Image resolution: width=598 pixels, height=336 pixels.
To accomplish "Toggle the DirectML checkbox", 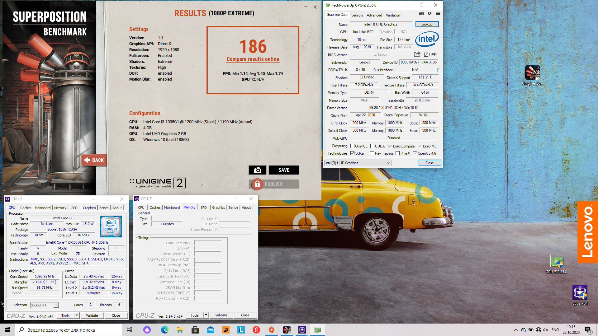I will coord(420,146).
